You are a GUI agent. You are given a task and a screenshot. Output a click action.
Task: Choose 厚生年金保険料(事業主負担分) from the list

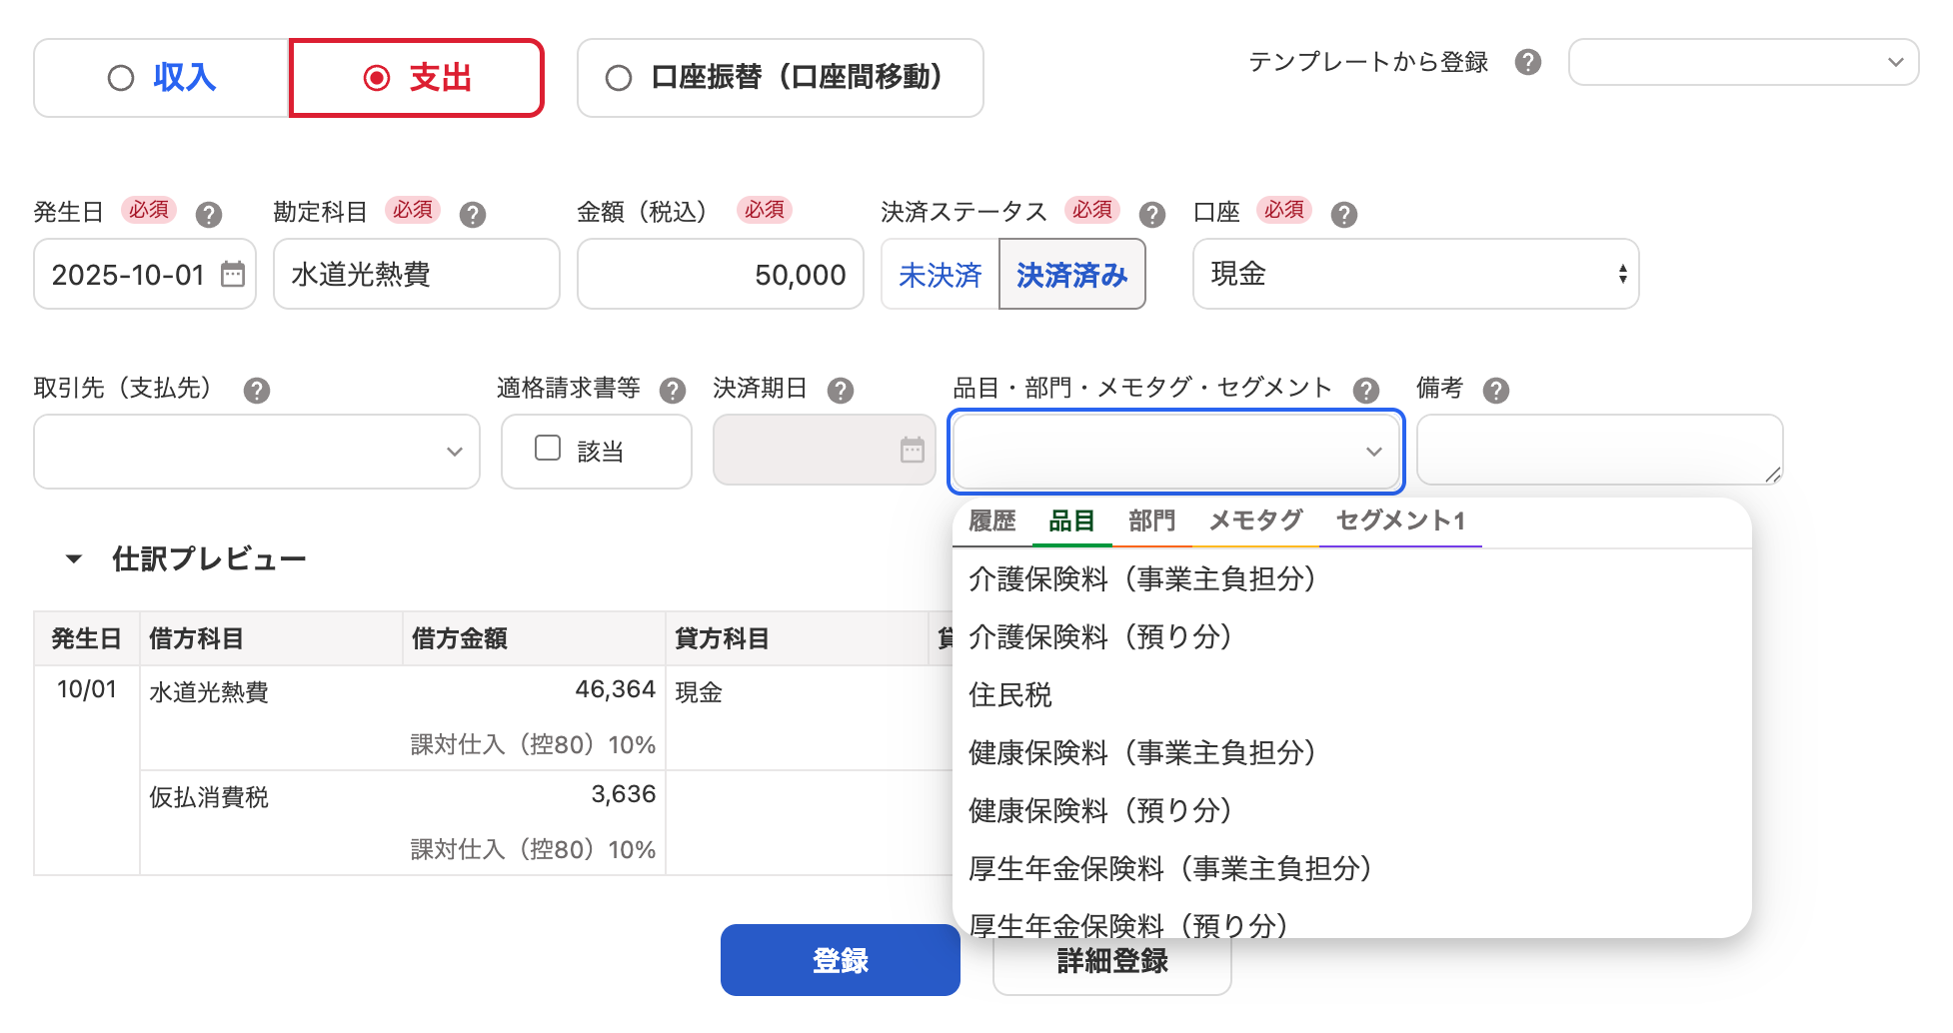(1351, 869)
